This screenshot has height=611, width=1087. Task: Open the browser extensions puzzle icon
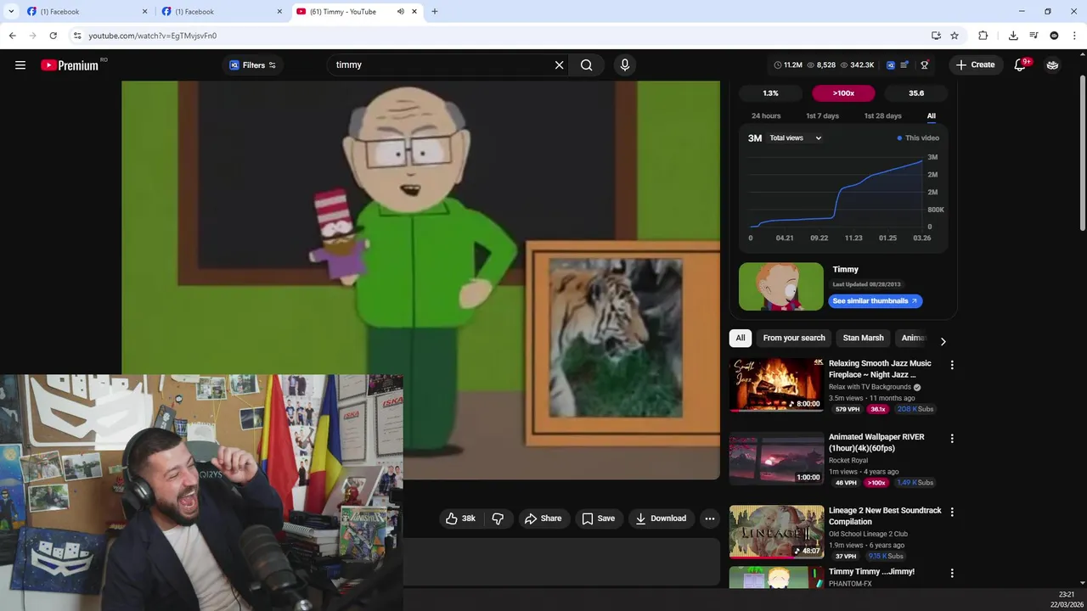[983, 36]
